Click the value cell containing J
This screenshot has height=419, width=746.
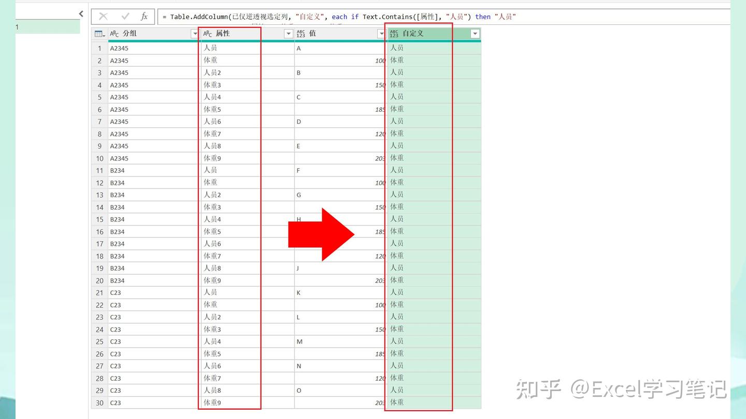(340, 268)
